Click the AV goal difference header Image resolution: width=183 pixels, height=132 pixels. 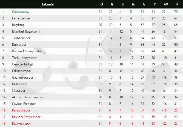pyautogui.click(x=166, y=4)
